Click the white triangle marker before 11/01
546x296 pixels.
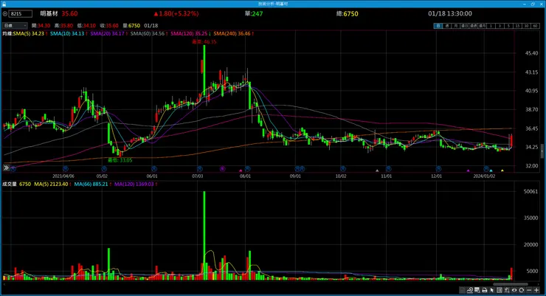[x=377, y=171]
